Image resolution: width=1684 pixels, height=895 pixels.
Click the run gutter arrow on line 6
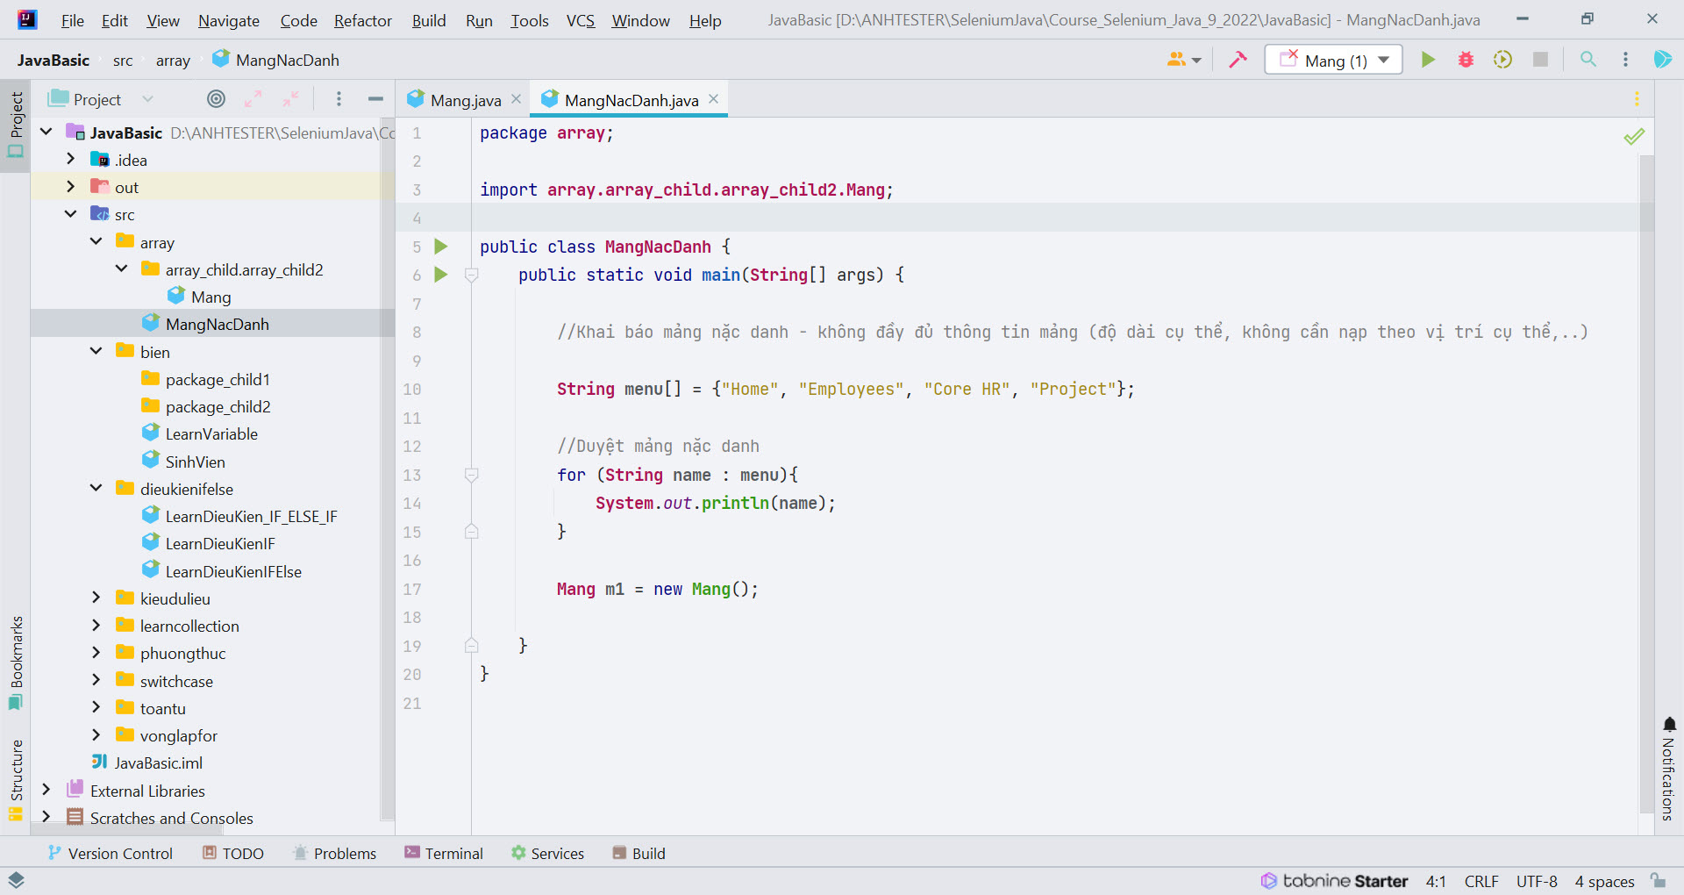click(x=441, y=275)
